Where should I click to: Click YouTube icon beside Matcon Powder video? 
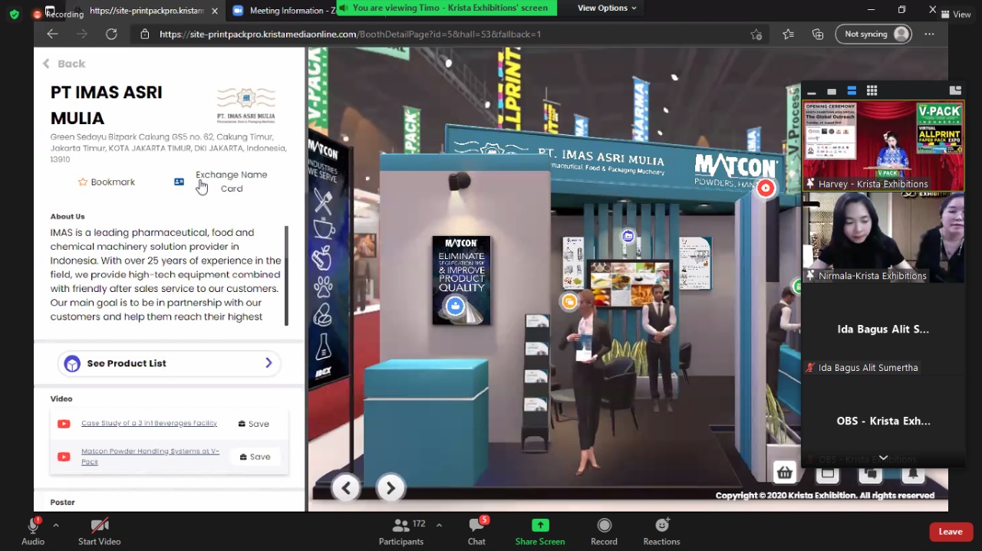(64, 457)
